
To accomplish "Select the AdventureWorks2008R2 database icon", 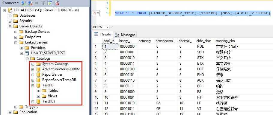I will 38,69.
